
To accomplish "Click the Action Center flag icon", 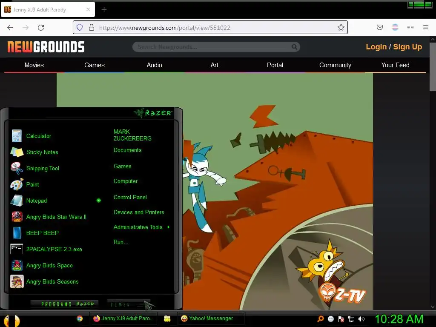I will [341, 319].
